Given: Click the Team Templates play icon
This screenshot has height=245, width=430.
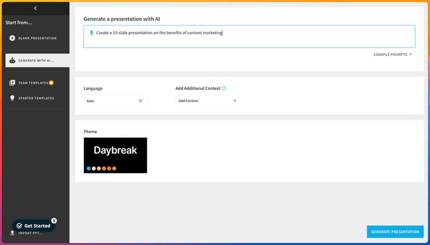Looking at the screenshot, I should [x=12, y=83].
